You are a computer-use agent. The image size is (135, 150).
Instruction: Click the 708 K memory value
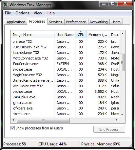click(x=102, y=58)
